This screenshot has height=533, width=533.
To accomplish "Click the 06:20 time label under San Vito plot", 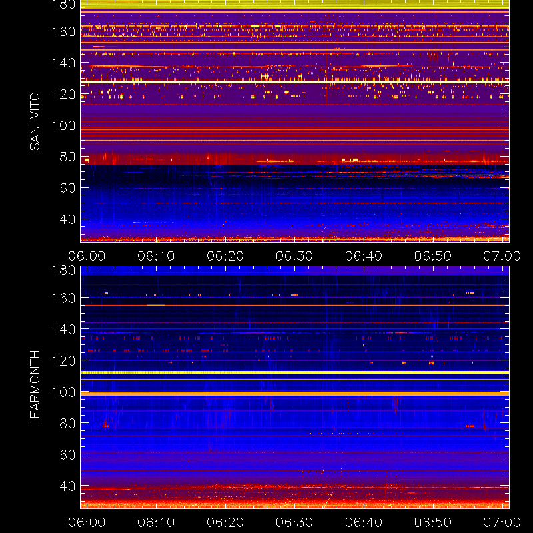I will click(x=225, y=256).
